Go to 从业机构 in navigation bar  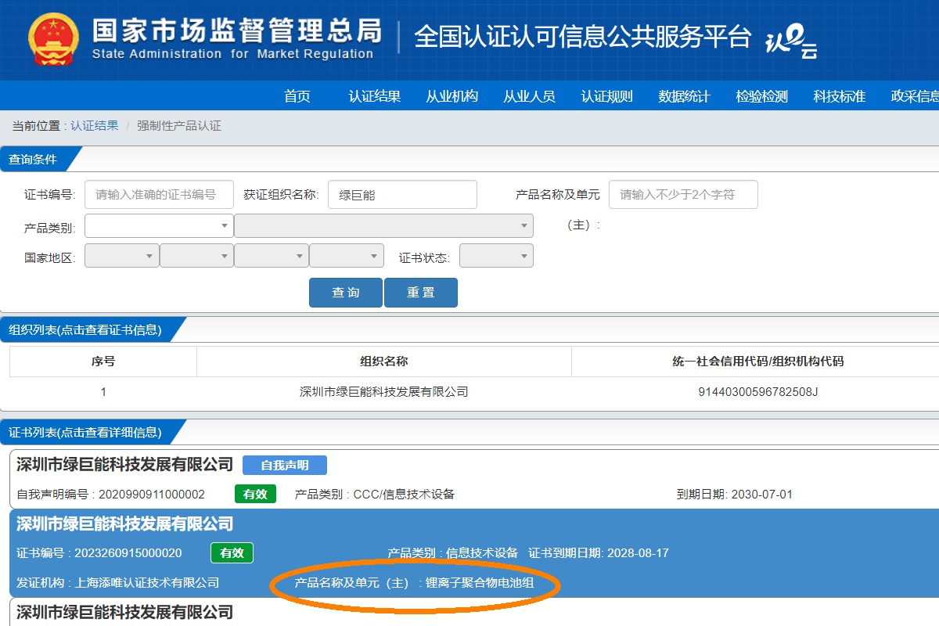(452, 96)
